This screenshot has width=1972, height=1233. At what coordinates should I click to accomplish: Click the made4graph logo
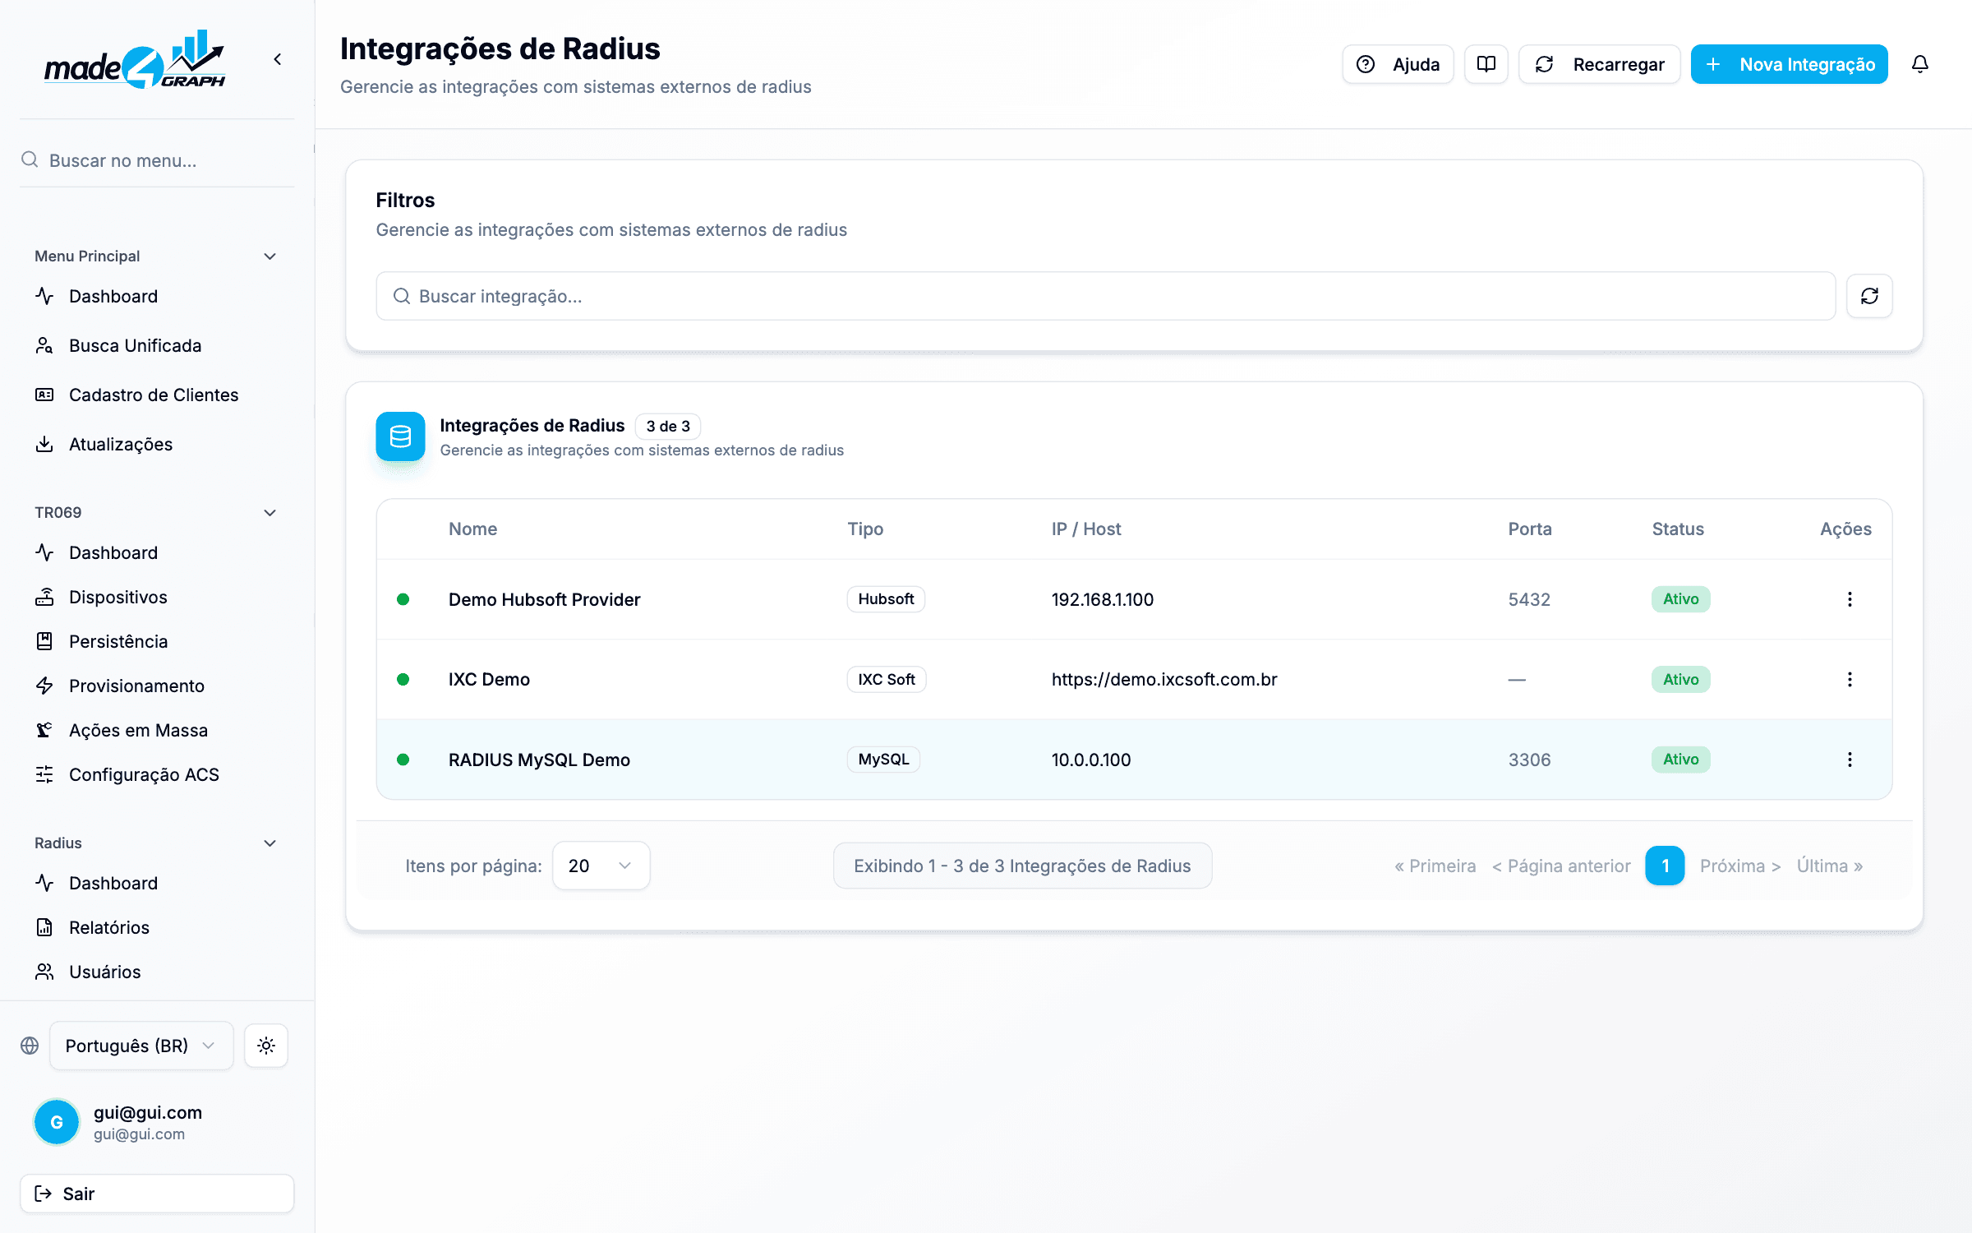[x=135, y=59]
